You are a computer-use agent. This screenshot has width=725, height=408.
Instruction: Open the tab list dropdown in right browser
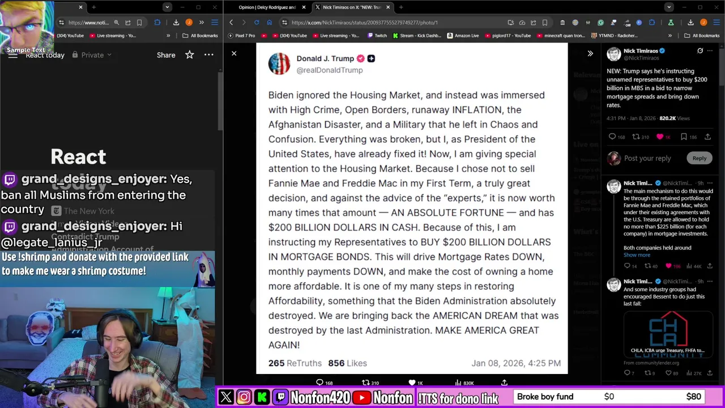click(x=669, y=7)
